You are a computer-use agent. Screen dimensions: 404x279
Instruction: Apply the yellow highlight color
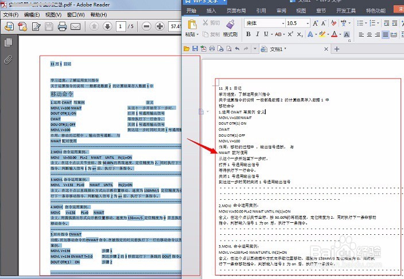pos(322,34)
